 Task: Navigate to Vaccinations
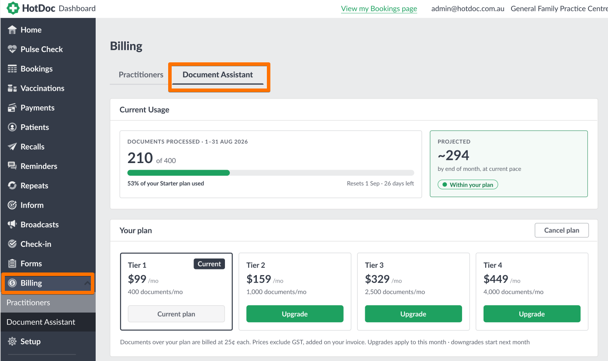pos(48,89)
